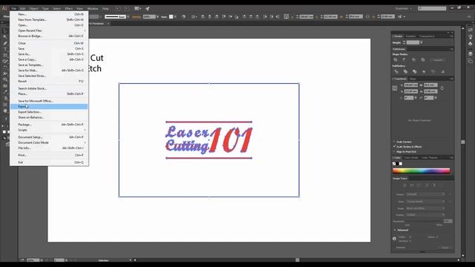The image size is (475, 267).
Task: Open the Image Trace View dropdown
Action: point(425,201)
